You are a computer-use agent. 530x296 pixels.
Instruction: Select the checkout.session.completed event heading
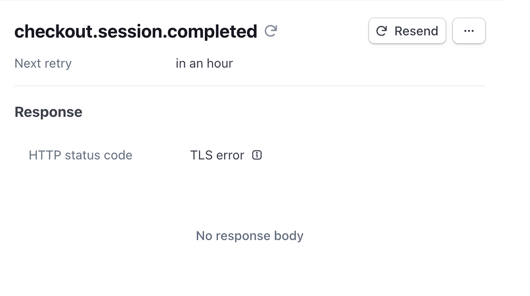point(136,32)
